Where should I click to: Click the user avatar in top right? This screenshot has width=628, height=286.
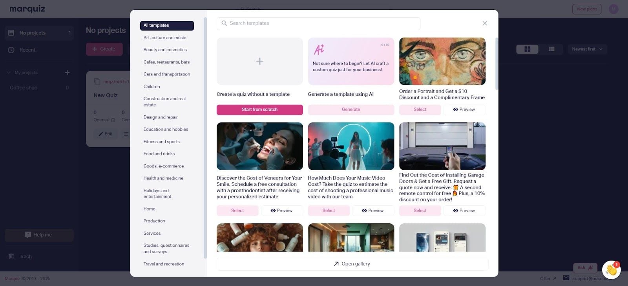coord(613,9)
